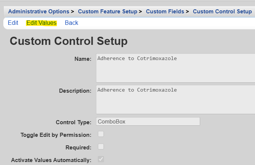Screen dimensions: 255x165
Task: Click the large Custom Control Setup page heading
Action: click(69, 41)
